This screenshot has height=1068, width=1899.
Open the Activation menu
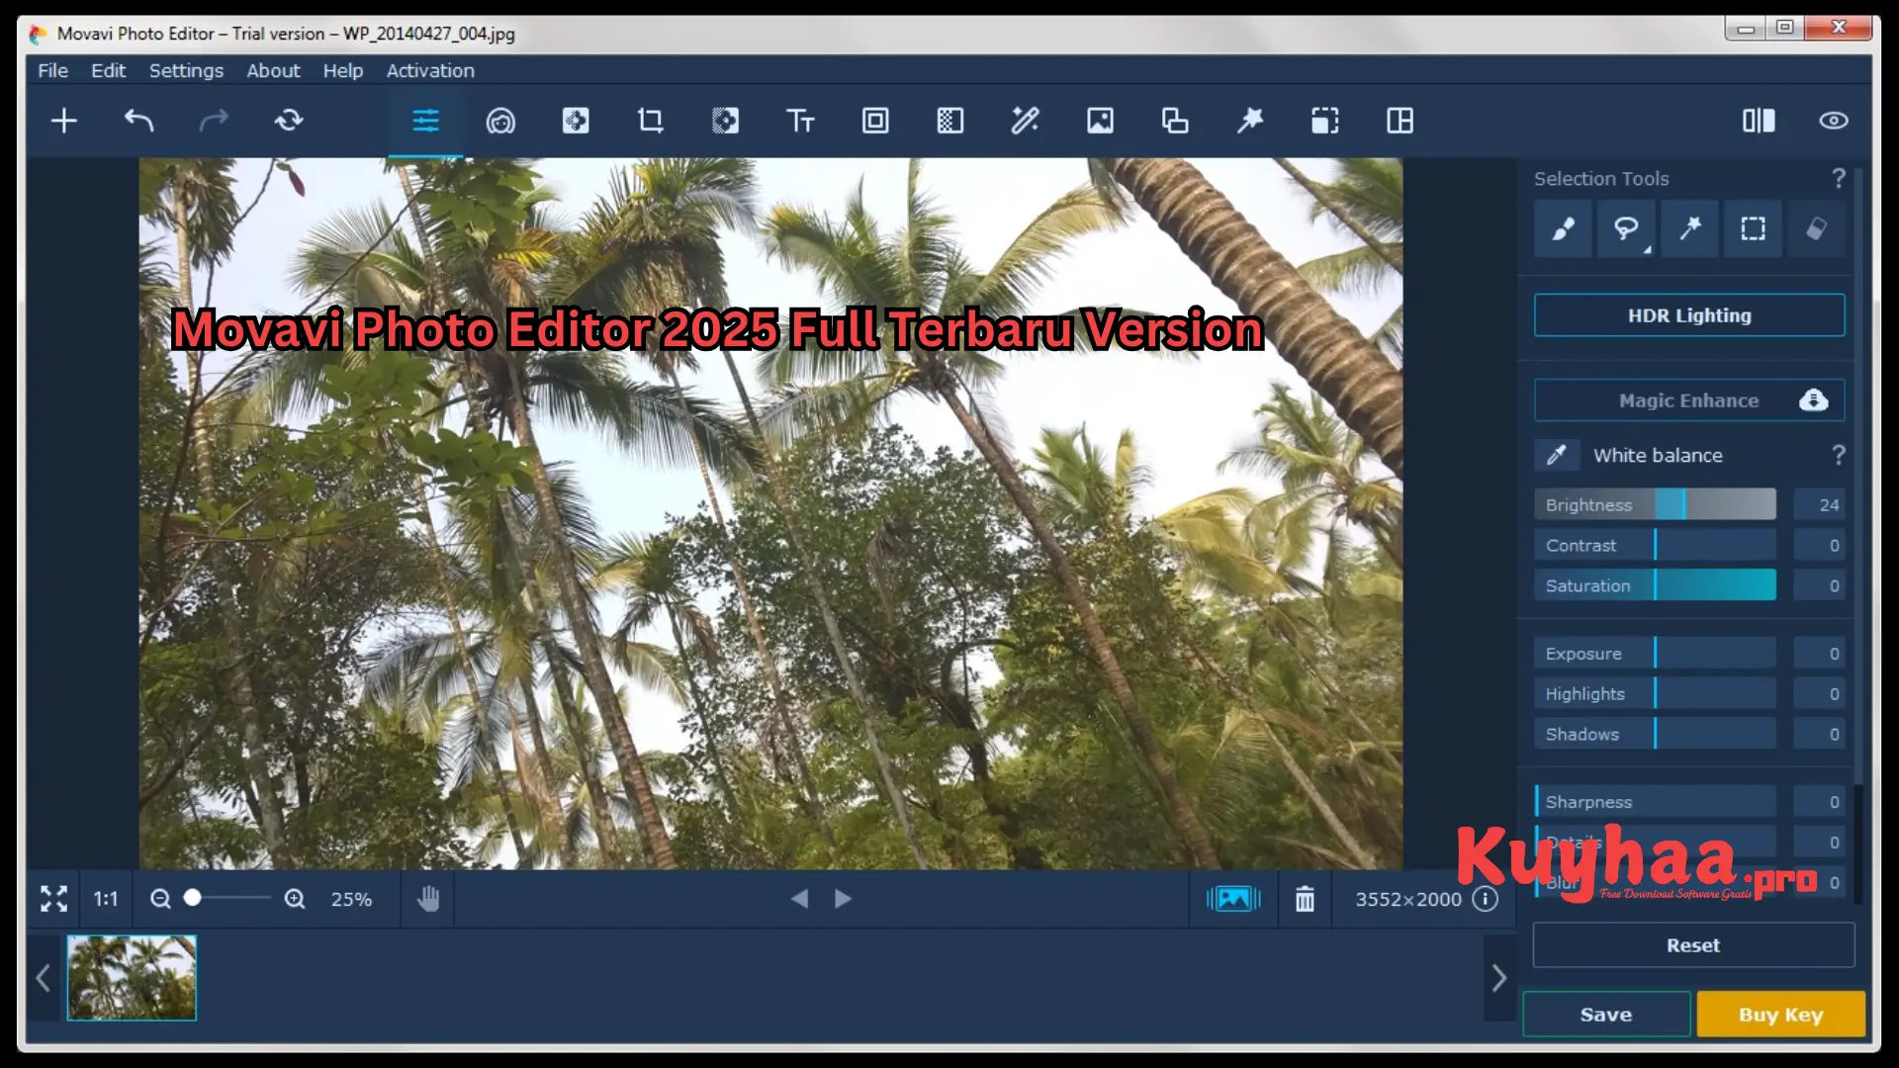coord(430,70)
